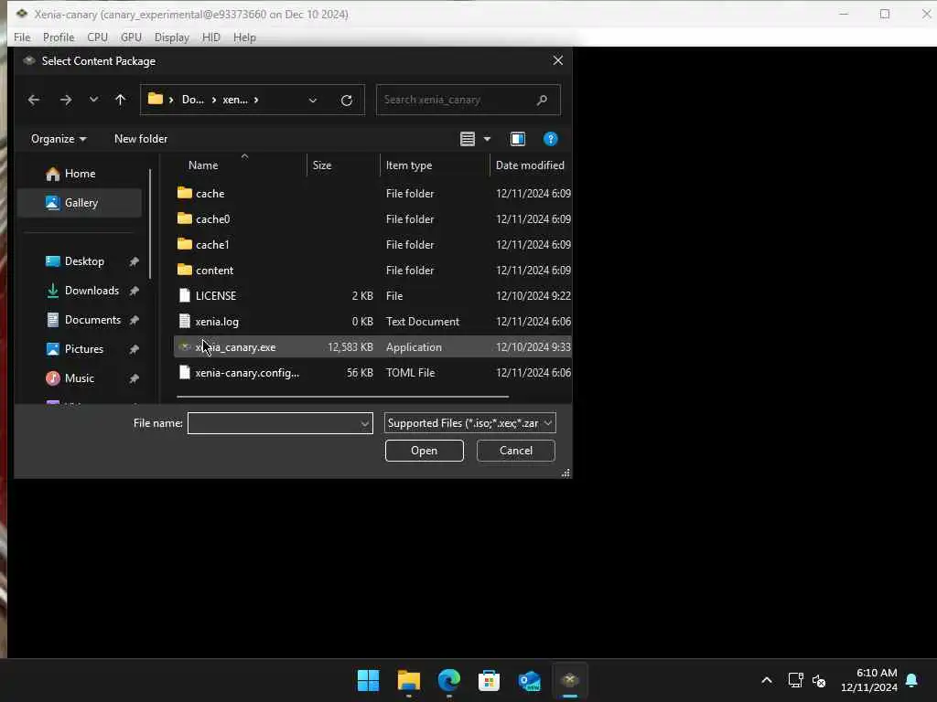Image resolution: width=937 pixels, height=702 pixels.
Task: Open the File menu in Xenia
Action: coord(22,37)
